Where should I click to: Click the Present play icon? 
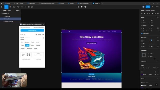(x=153, y=7)
